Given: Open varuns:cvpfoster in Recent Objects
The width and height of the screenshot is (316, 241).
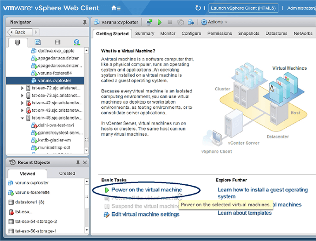Looking at the screenshot, I should [32, 183].
